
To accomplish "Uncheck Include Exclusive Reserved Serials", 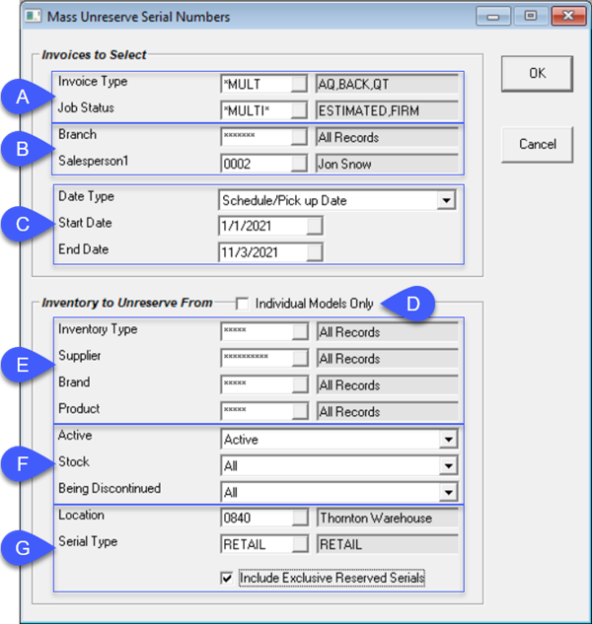I will click(227, 578).
